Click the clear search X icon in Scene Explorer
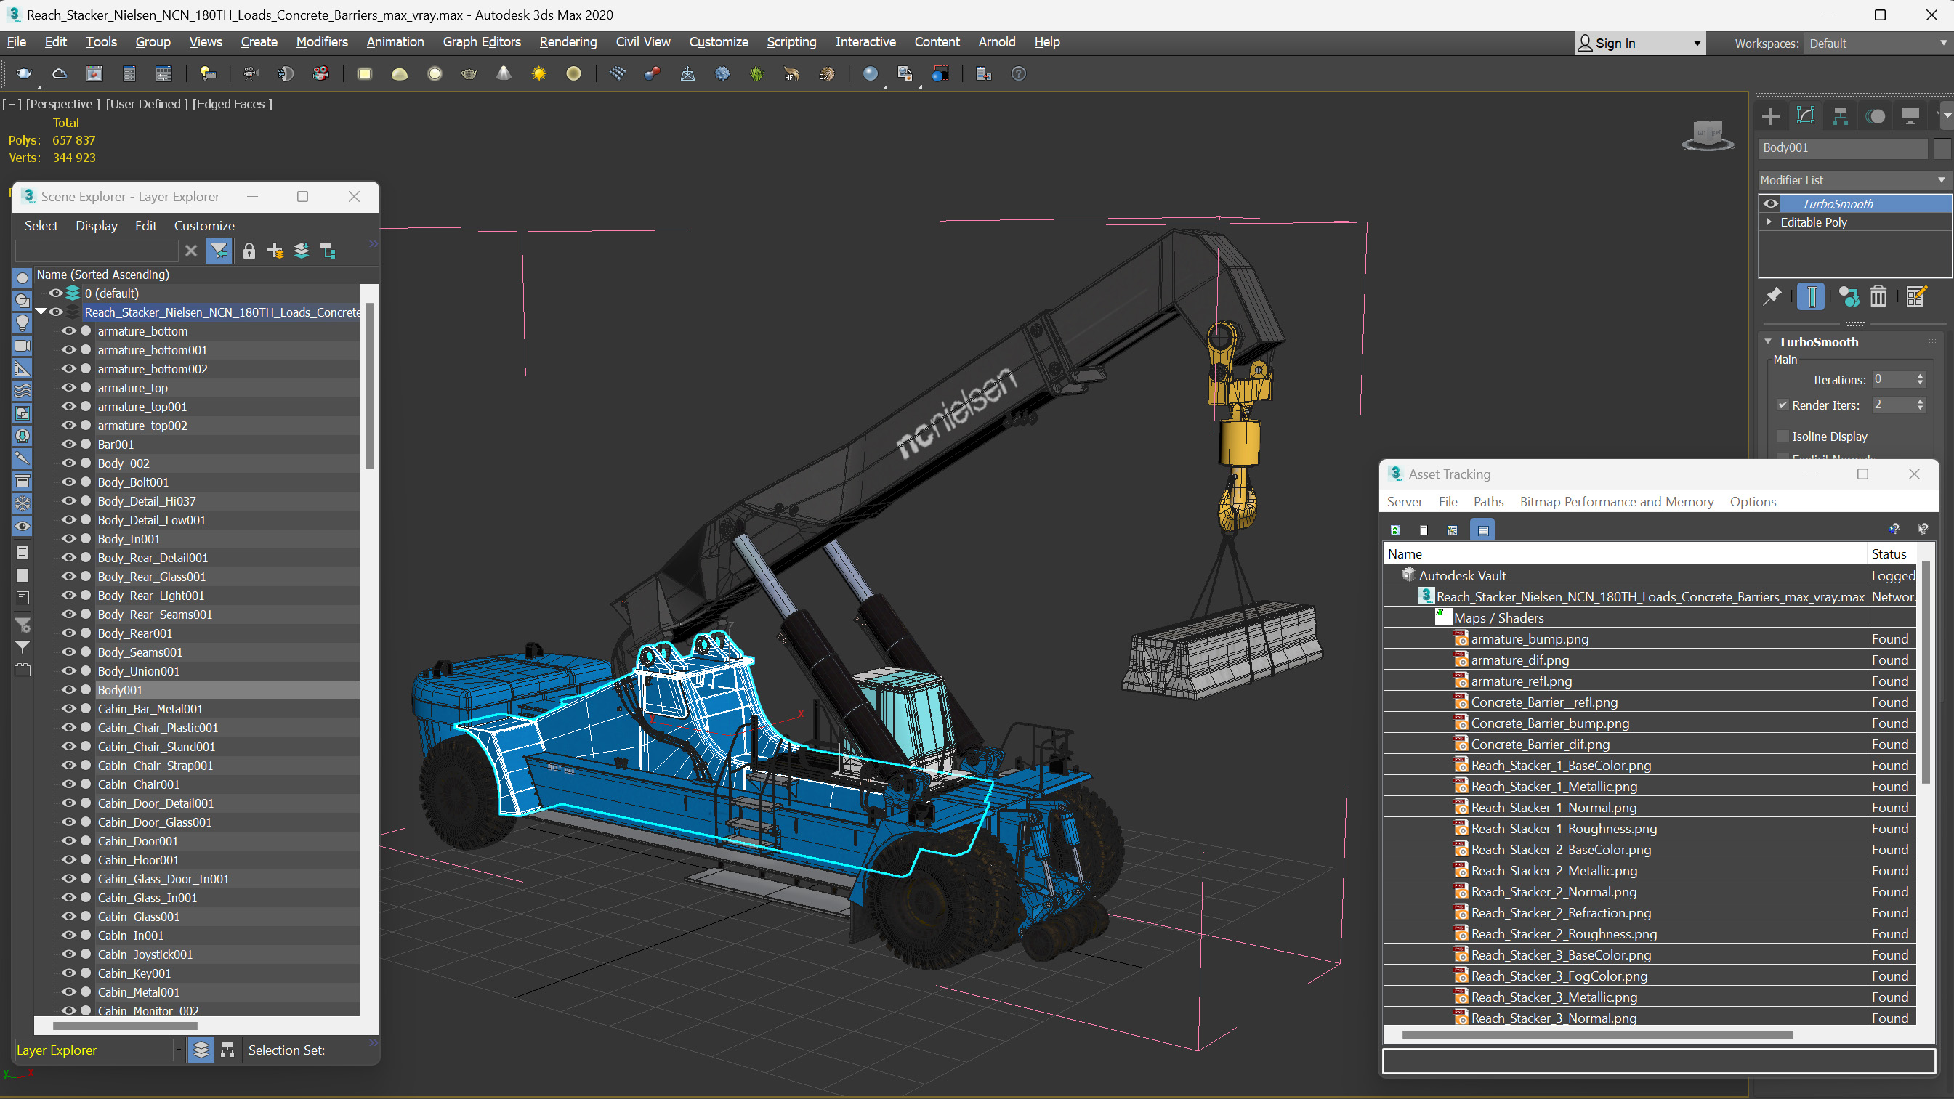 tap(191, 251)
